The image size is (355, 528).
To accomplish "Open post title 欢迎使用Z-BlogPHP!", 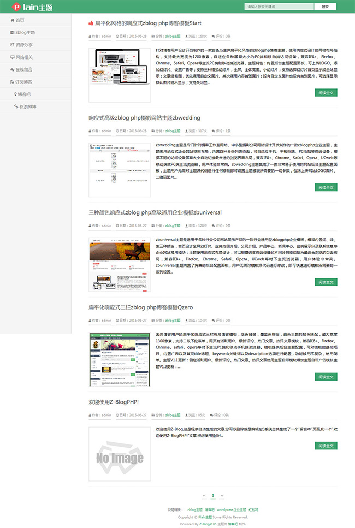I will [x=114, y=402].
